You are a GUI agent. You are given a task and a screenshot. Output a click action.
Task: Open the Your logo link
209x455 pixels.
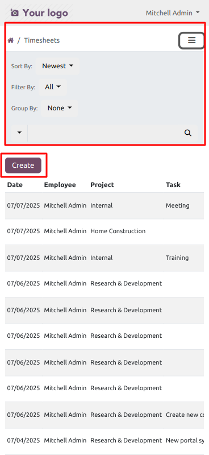click(39, 13)
